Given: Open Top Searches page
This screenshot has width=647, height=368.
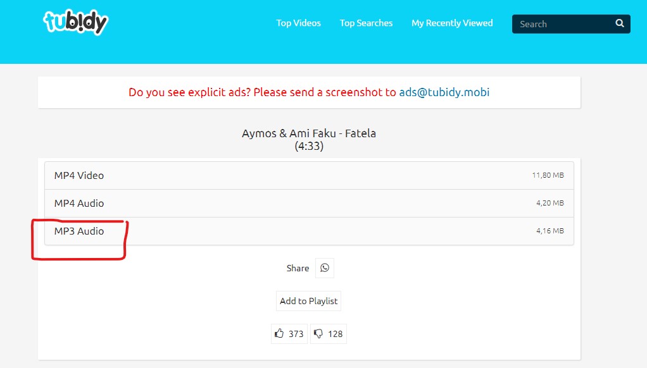Looking at the screenshot, I should [366, 23].
